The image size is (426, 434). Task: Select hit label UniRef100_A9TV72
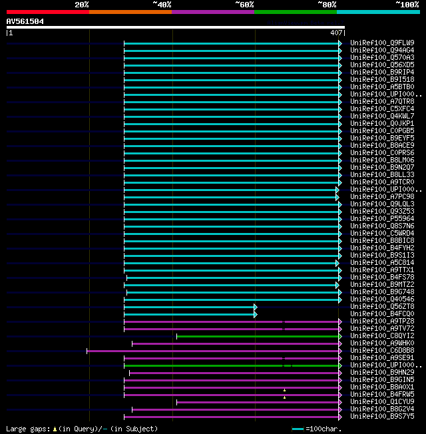(382, 329)
